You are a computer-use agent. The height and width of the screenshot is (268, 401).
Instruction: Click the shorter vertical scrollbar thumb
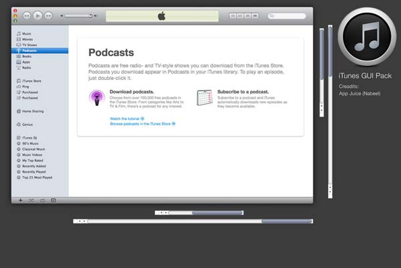click(x=321, y=54)
